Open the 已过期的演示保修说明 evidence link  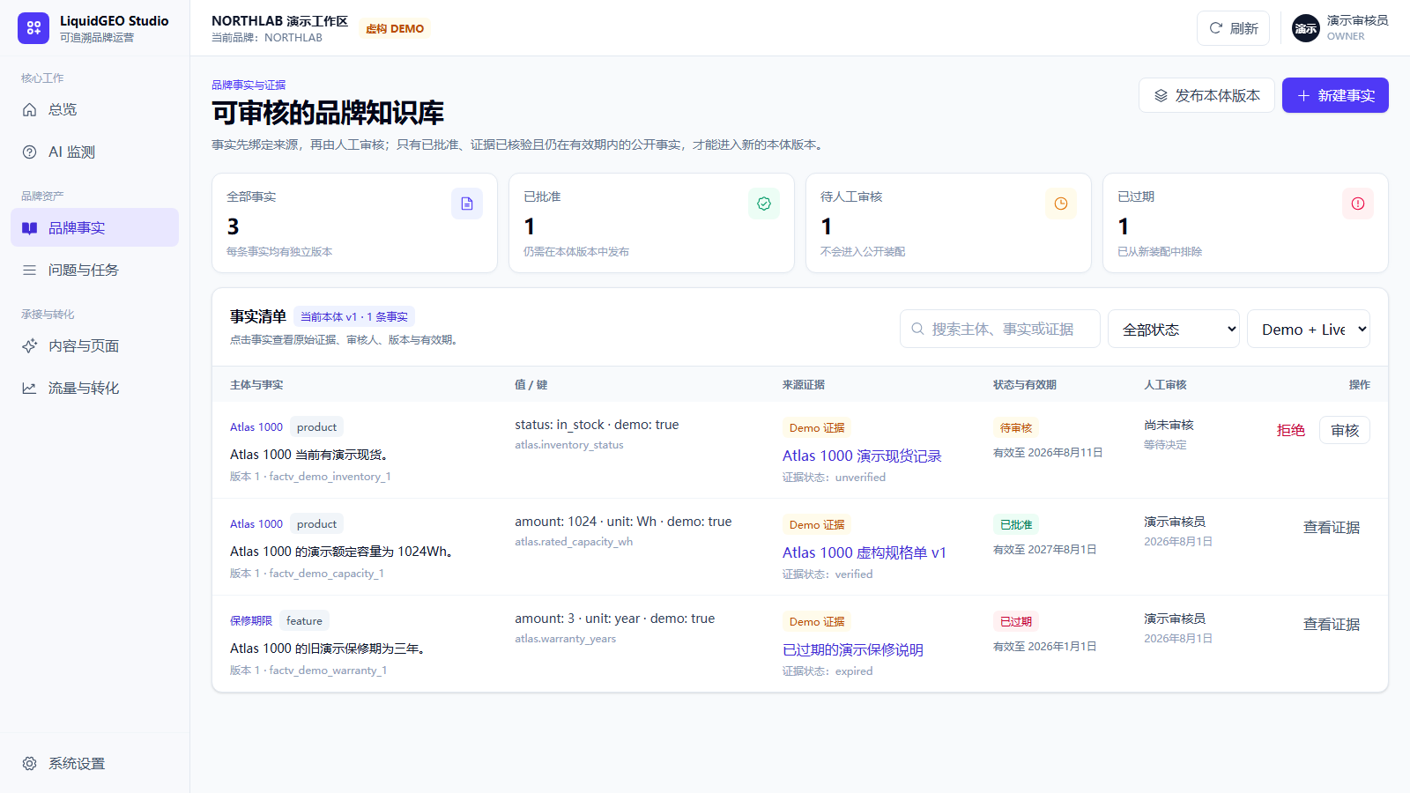853,649
